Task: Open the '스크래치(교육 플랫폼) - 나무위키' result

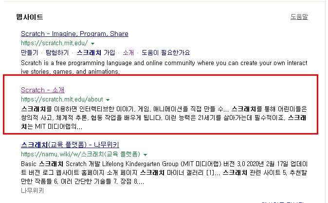Action: [70, 145]
